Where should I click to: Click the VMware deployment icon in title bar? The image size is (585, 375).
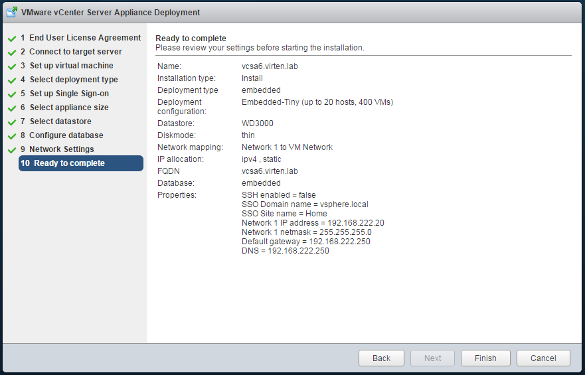[12, 13]
